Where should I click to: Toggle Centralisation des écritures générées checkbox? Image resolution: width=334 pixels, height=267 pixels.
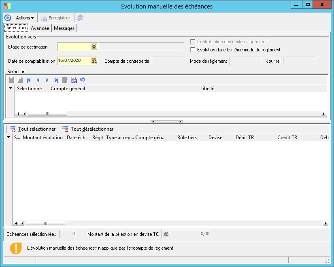click(193, 41)
